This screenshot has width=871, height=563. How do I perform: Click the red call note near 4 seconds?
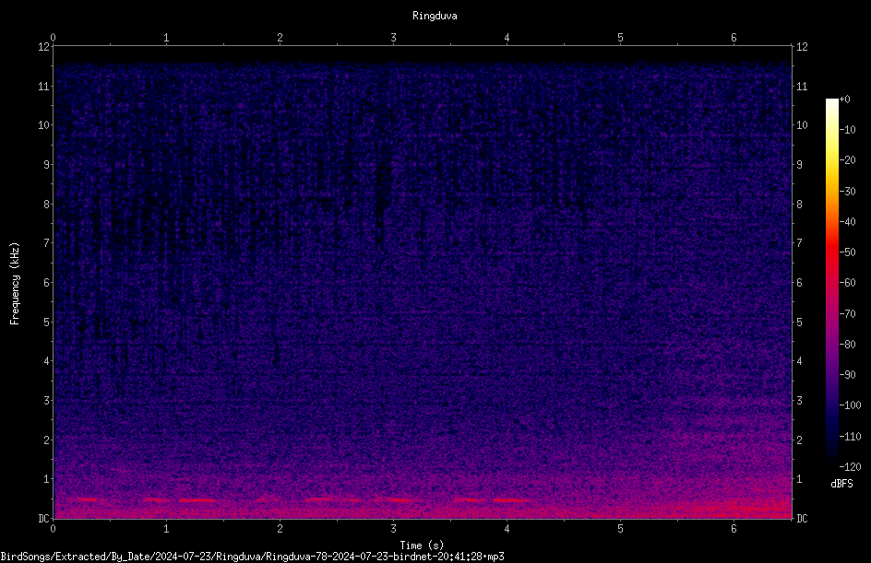[511, 500]
